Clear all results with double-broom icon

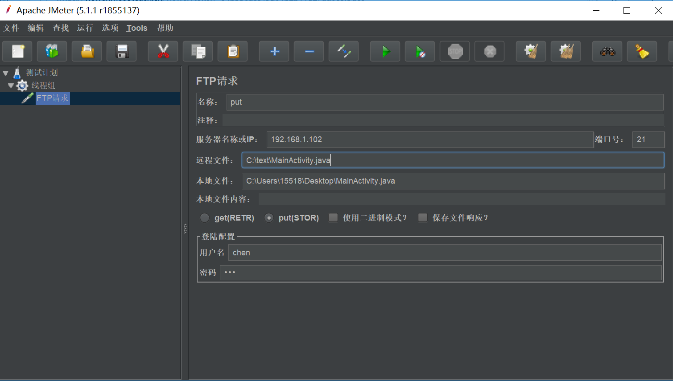click(x=566, y=52)
